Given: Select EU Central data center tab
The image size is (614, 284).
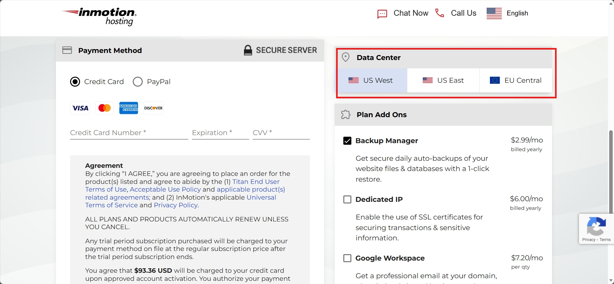Looking at the screenshot, I should (516, 80).
